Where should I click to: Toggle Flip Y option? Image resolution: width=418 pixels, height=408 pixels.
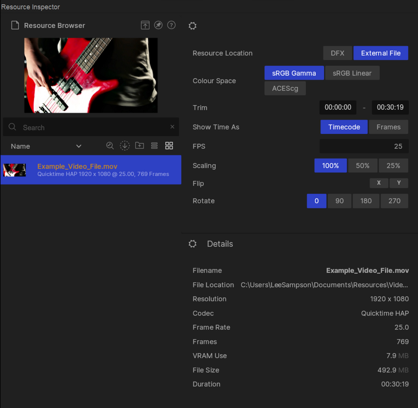(399, 183)
